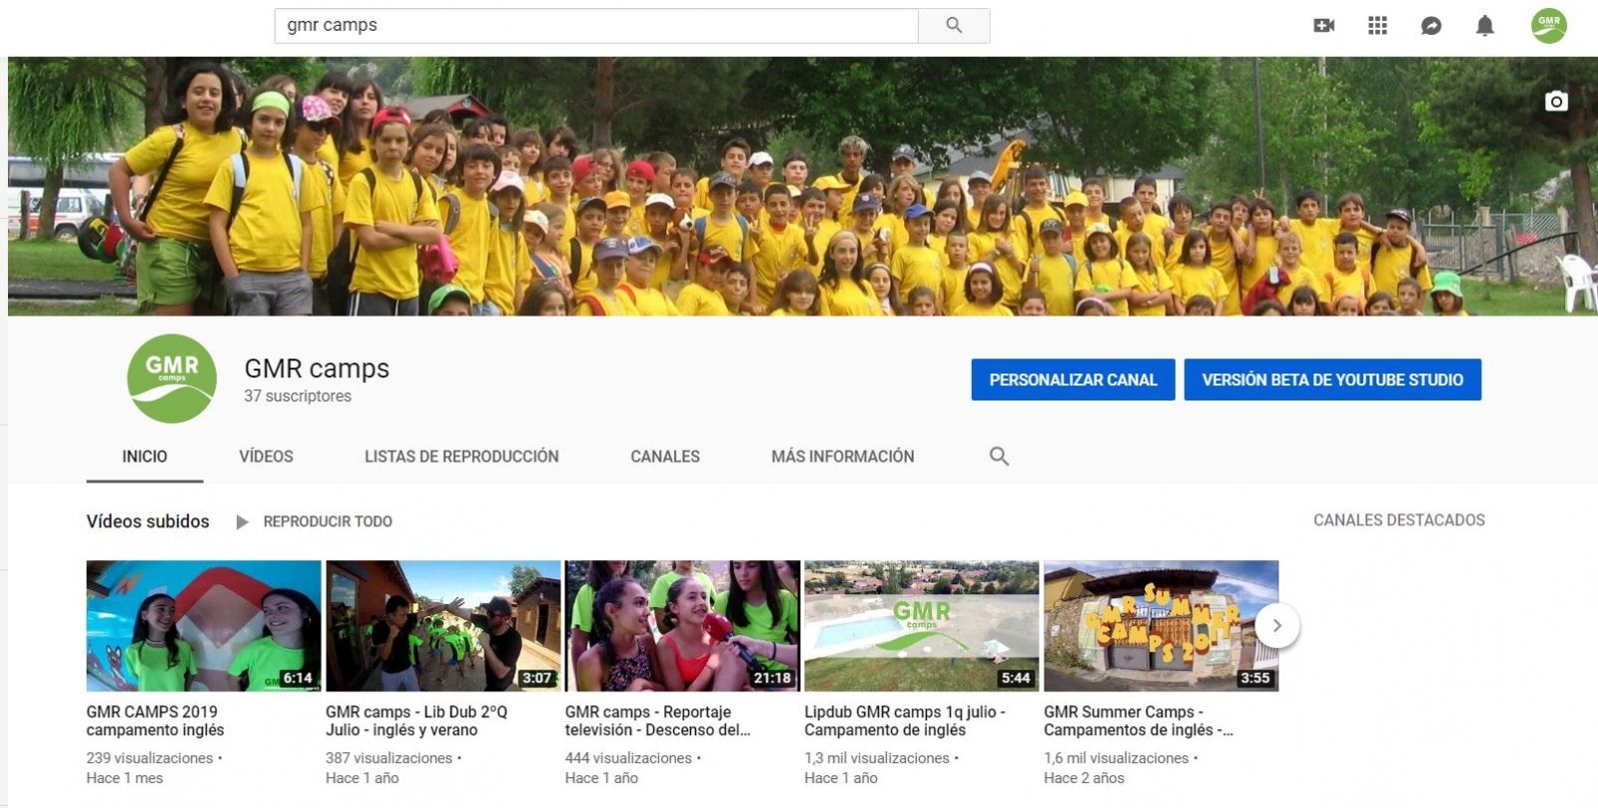The height and width of the screenshot is (808, 1598).
Task: Open the messages share icon
Action: tap(1431, 25)
